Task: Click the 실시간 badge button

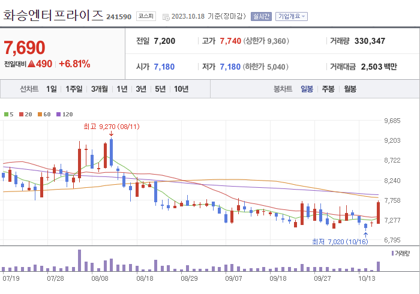Action: point(261,16)
